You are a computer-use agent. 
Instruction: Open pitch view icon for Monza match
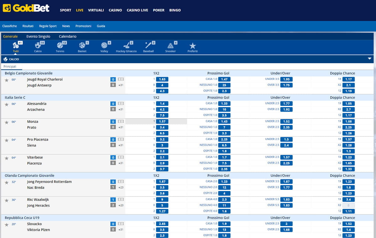click(x=121, y=121)
